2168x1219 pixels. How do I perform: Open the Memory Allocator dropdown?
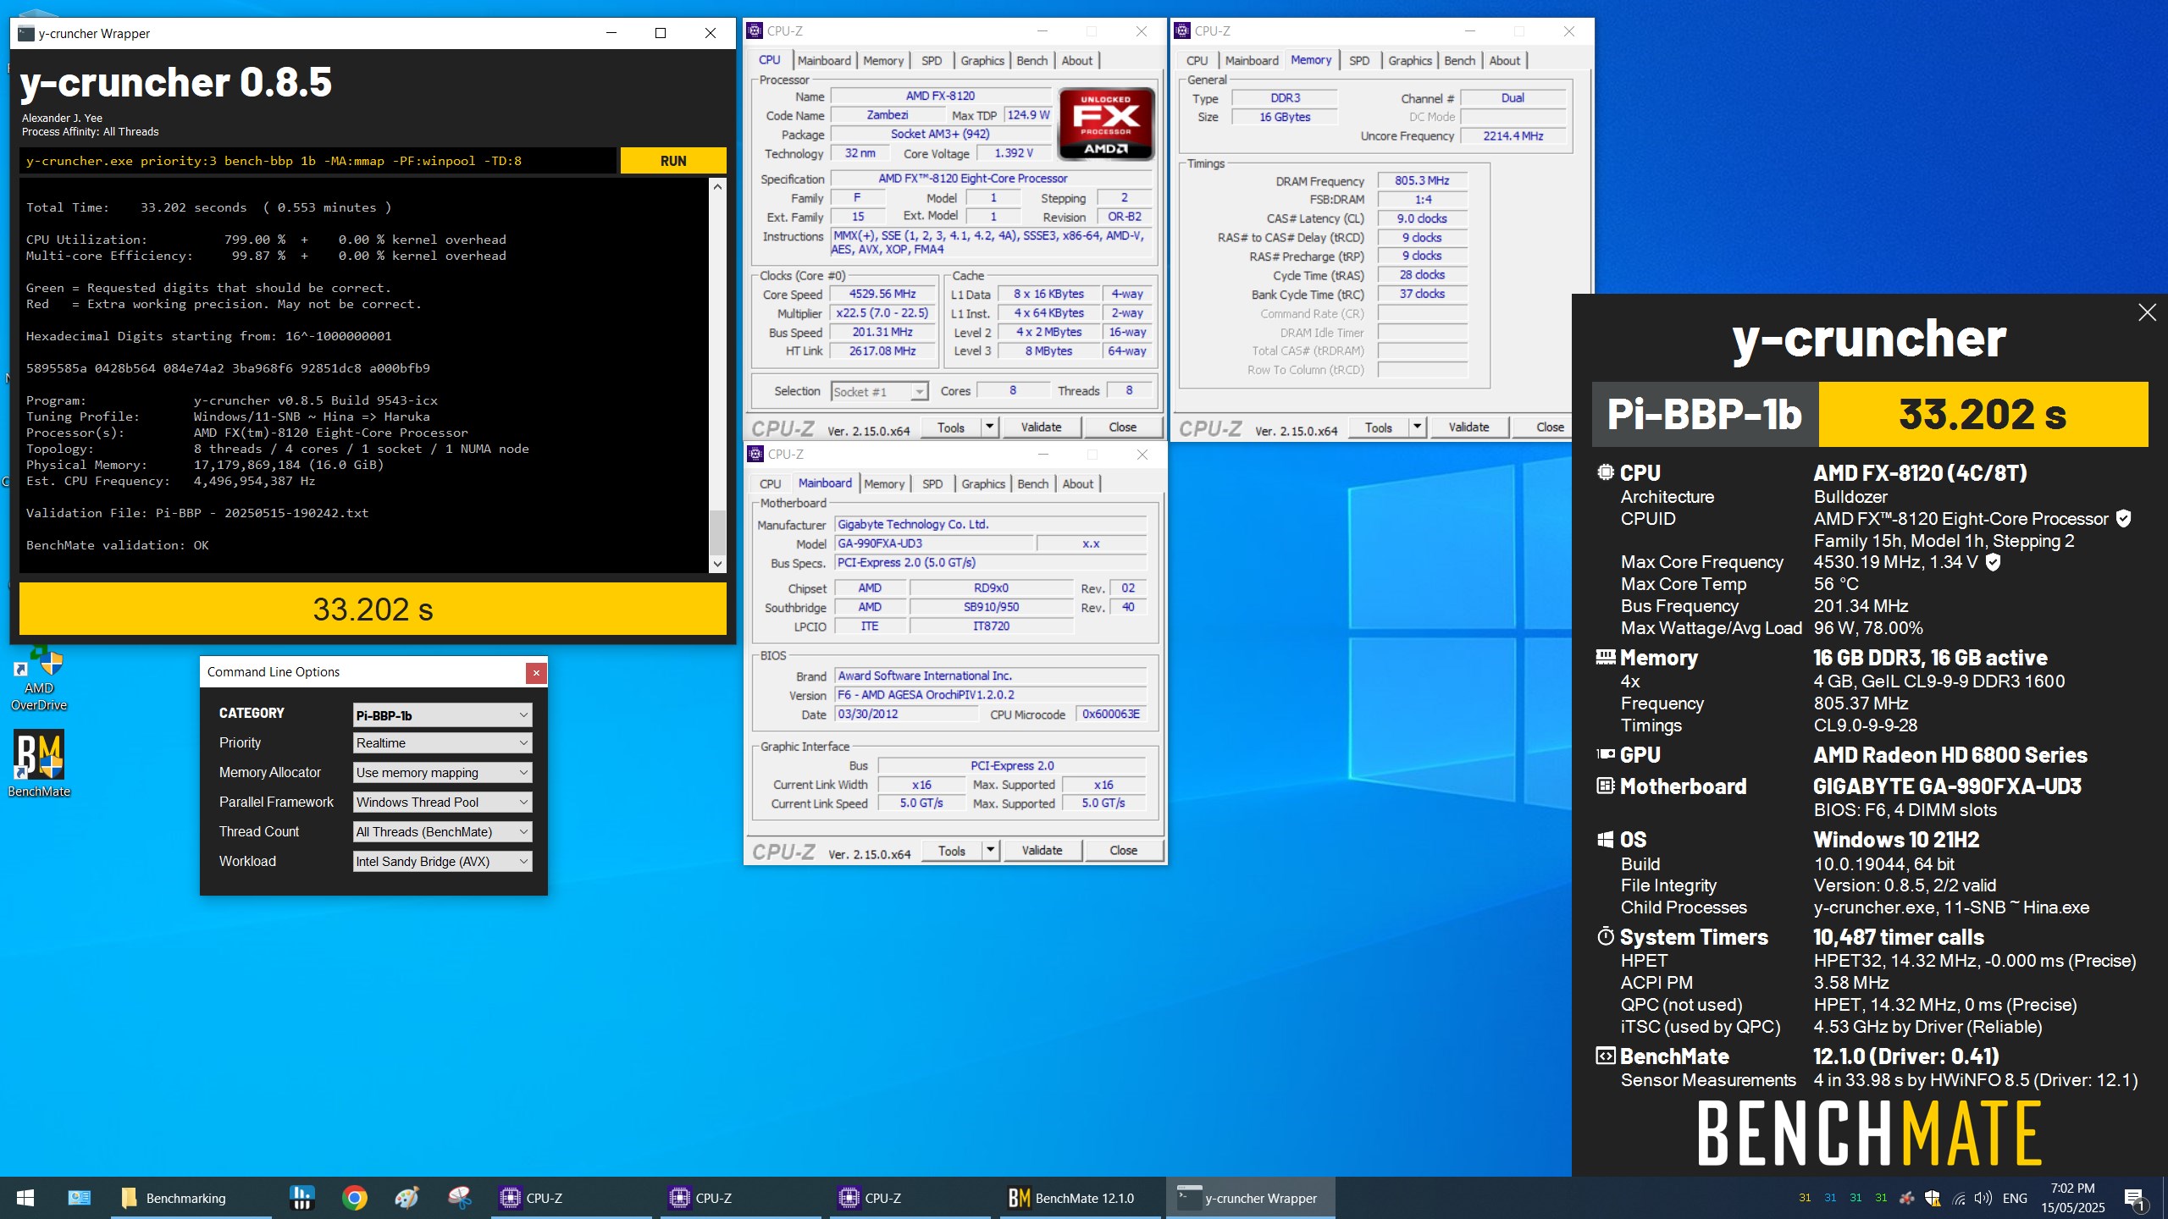click(x=442, y=772)
